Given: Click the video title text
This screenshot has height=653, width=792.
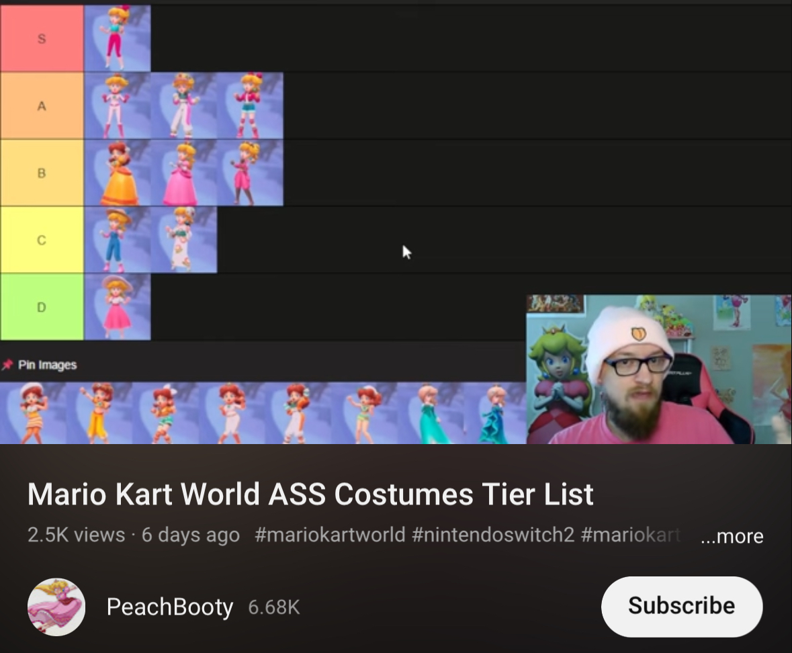Looking at the screenshot, I should 310,493.
